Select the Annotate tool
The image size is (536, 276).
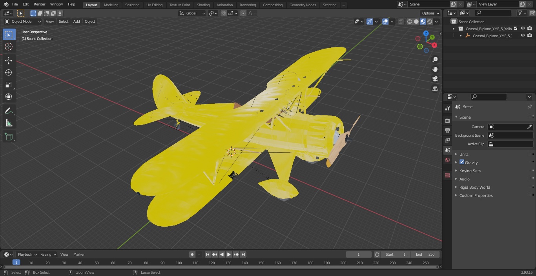pyautogui.click(x=9, y=111)
